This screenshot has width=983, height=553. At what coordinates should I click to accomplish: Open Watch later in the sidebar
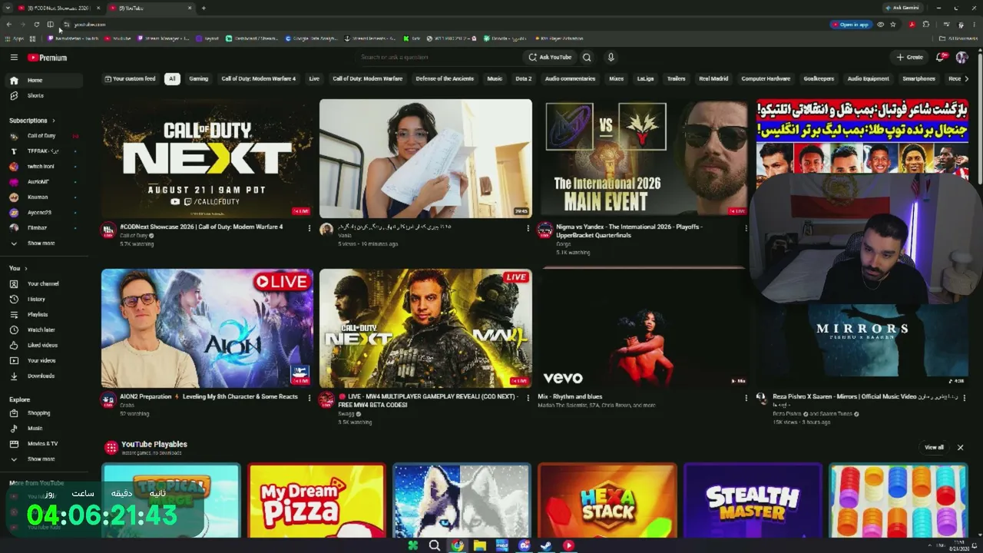click(43, 329)
